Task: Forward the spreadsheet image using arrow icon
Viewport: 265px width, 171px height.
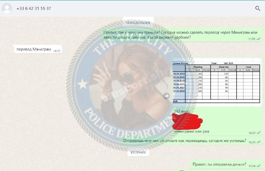Action: (x=166, y=96)
